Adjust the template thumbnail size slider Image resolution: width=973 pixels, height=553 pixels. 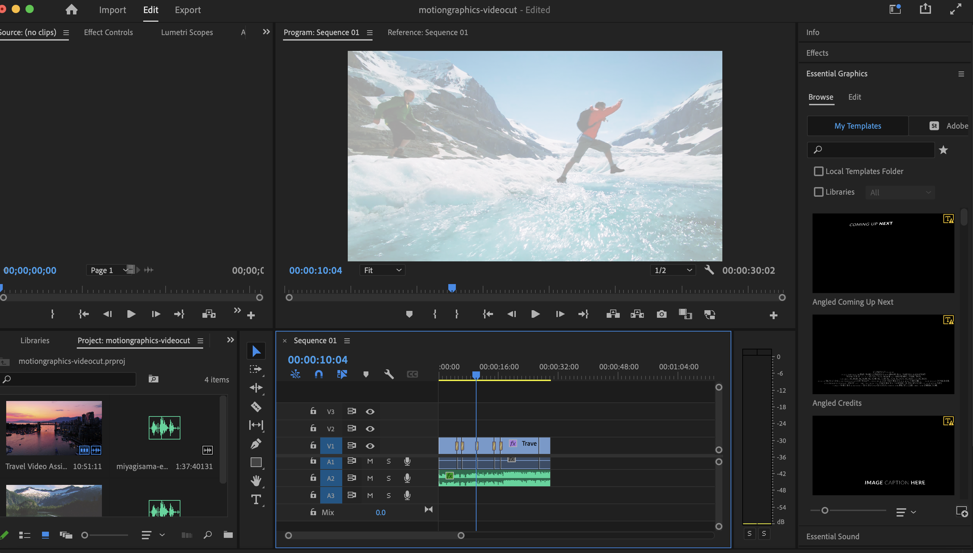point(824,511)
